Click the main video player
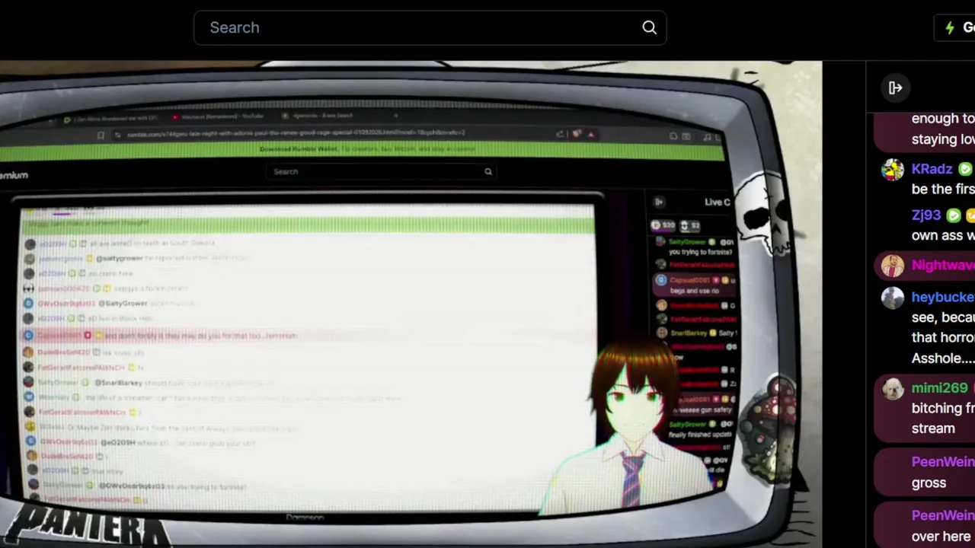The width and height of the screenshot is (975, 548). click(x=411, y=304)
